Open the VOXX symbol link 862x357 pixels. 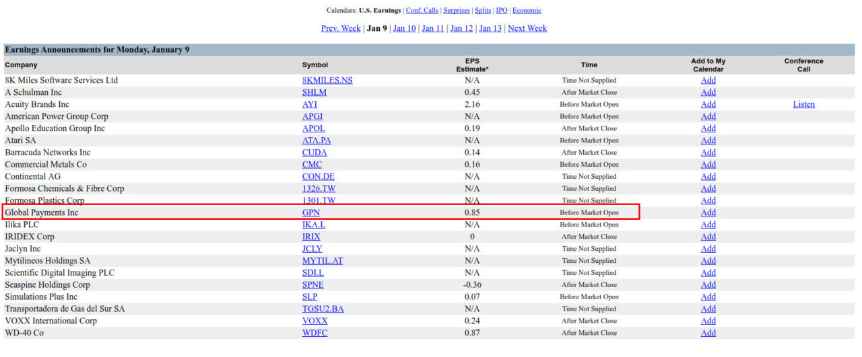315,321
